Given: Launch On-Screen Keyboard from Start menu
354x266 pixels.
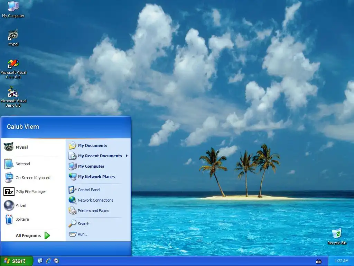Looking at the screenshot, I should (x=33, y=178).
